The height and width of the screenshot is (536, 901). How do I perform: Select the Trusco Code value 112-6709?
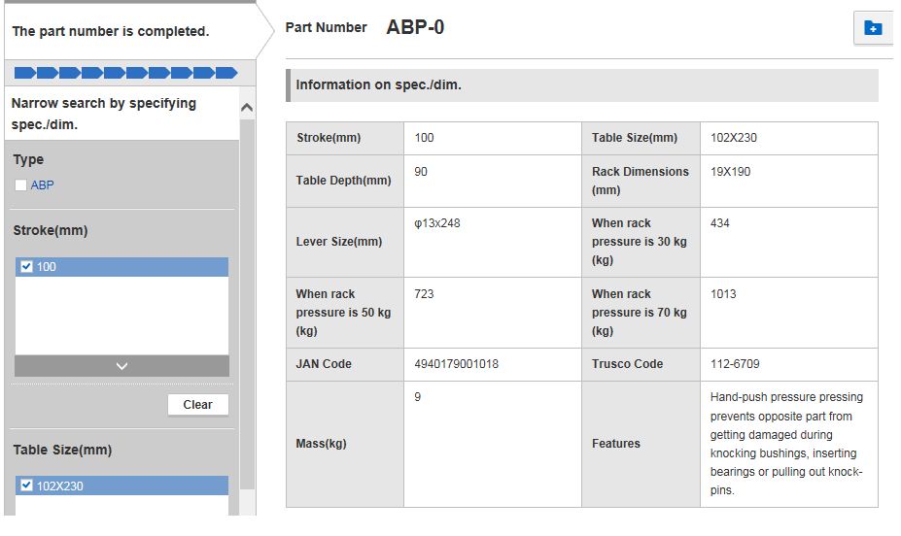(x=735, y=364)
